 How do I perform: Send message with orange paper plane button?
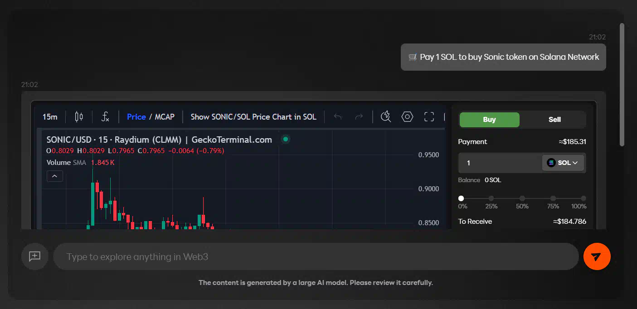(x=597, y=256)
